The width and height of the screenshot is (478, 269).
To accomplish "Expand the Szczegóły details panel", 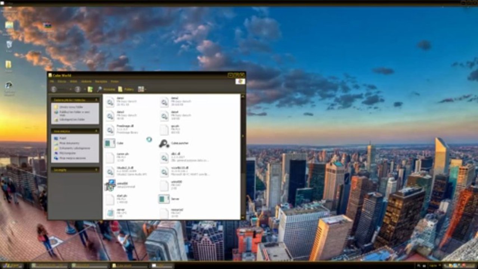I will [x=97, y=170].
